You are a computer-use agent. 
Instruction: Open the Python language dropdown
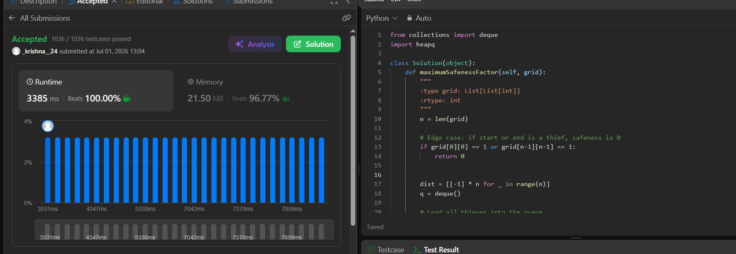(x=382, y=18)
